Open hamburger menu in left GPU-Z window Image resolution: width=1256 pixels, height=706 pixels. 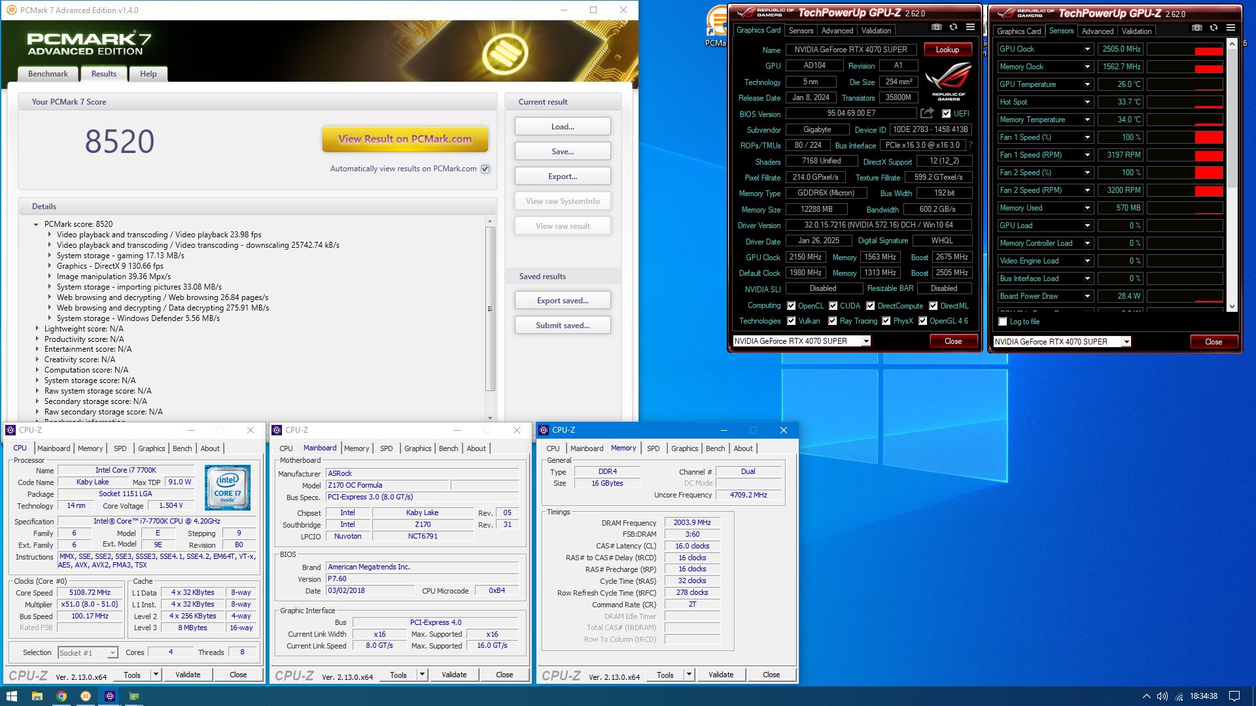[971, 27]
